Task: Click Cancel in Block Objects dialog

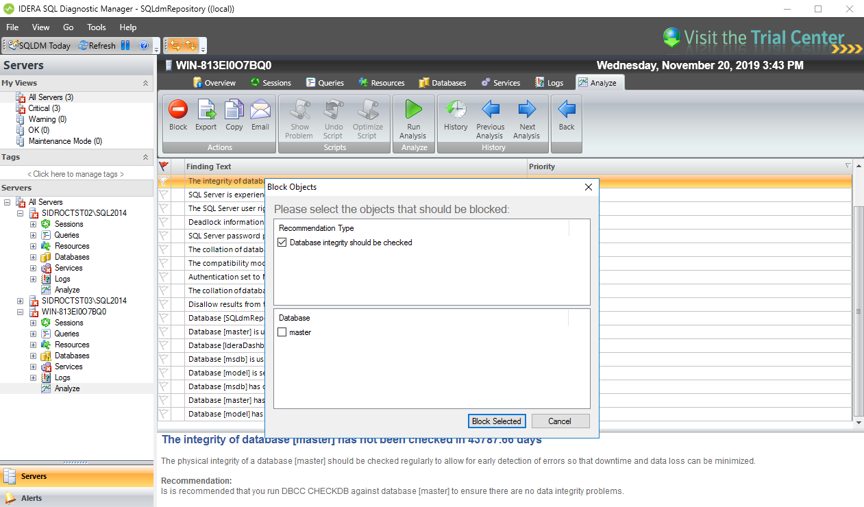Action: [x=560, y=421]
